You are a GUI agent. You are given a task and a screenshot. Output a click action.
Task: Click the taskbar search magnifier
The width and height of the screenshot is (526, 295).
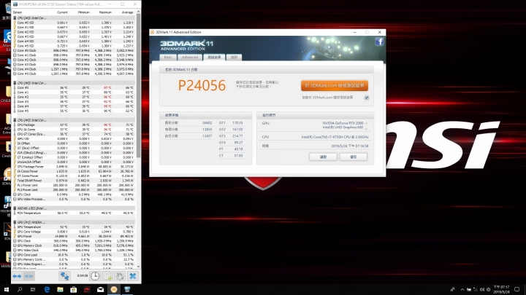(20, 290)
